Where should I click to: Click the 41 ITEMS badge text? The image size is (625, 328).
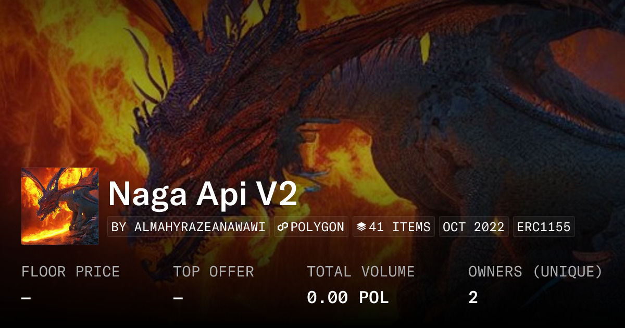coord(399,227)
